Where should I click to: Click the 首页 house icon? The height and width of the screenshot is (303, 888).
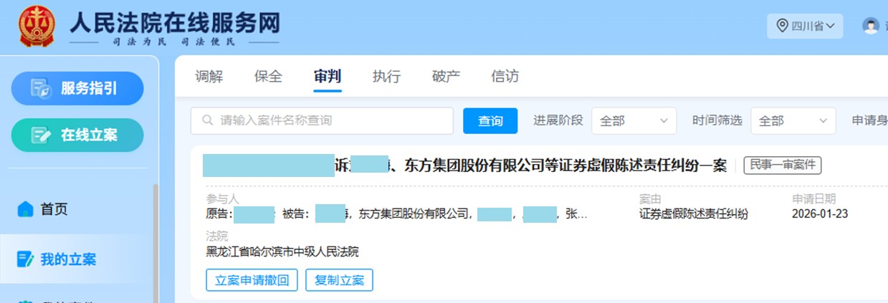(x=26, y=209)
